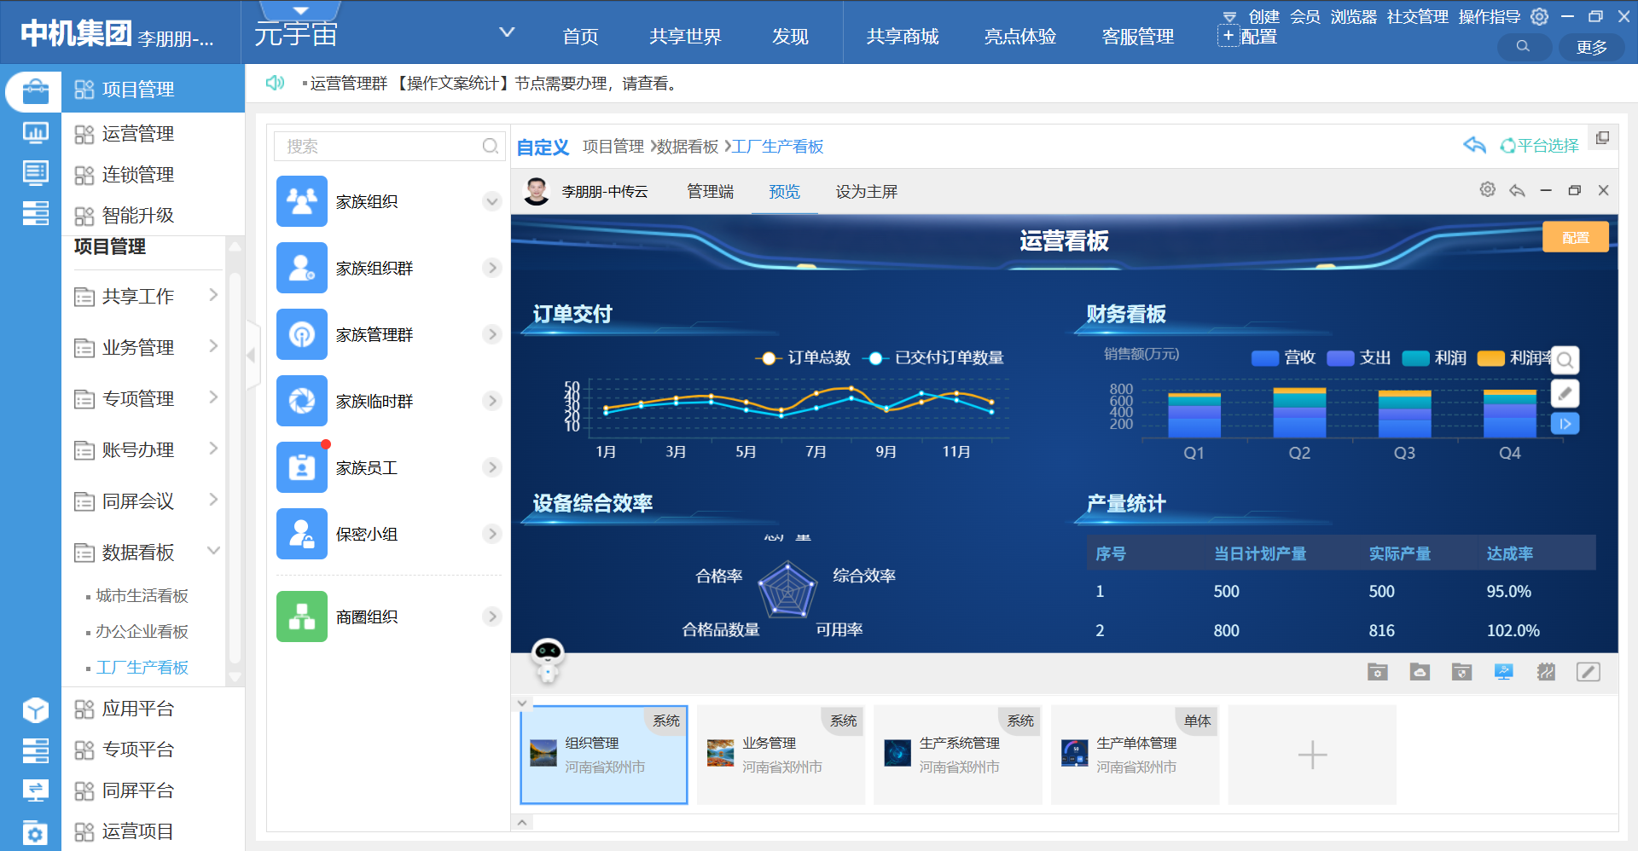
Task: Select the 商圈组织 green icon
Action: 301,617
